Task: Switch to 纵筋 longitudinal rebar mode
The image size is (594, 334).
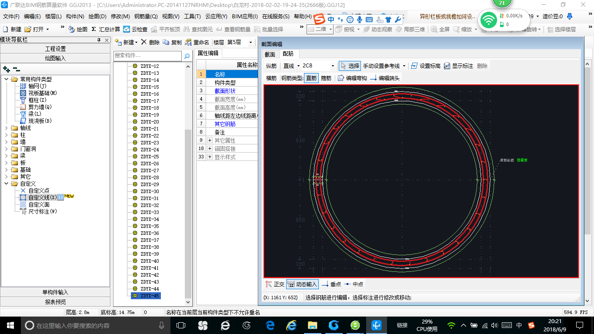Action: click(271, 66)
